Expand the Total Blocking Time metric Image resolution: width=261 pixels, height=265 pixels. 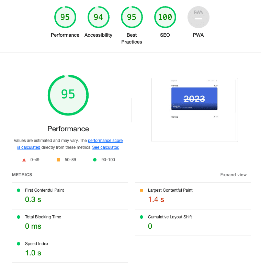(43, 217)
